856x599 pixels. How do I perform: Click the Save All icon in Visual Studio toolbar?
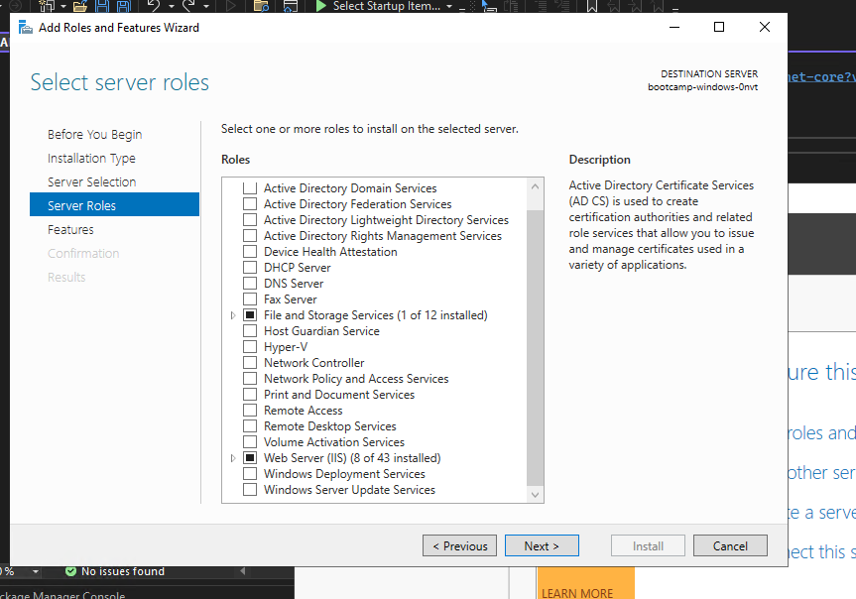(x=124, y=7)
